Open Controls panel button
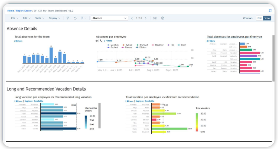 click(x=248, y=18)
